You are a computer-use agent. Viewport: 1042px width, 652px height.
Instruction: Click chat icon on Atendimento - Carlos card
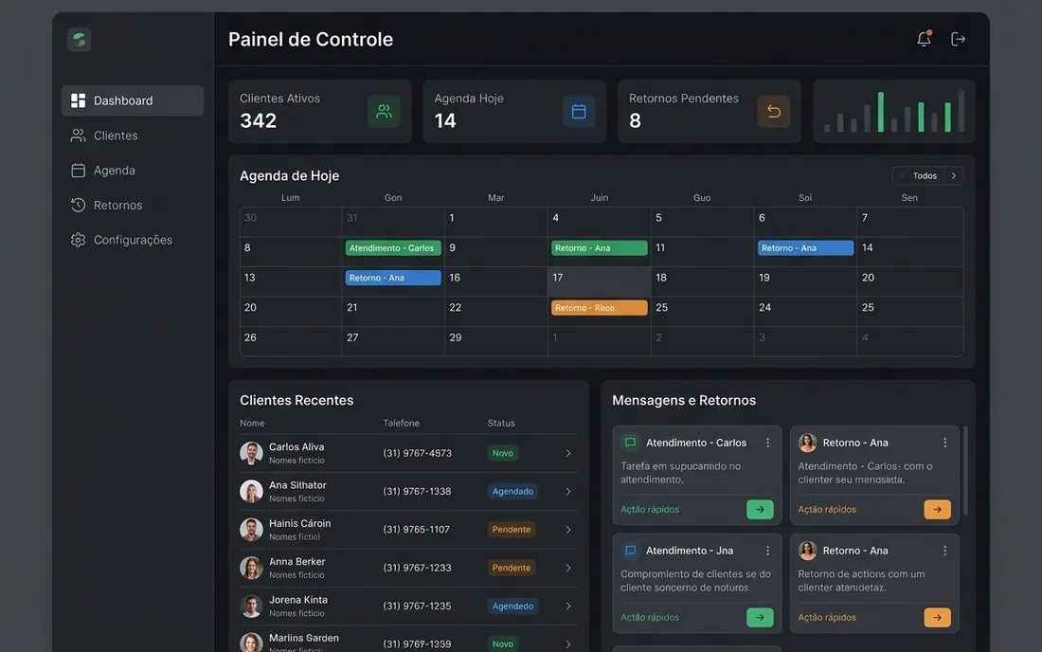click(630, 442)
